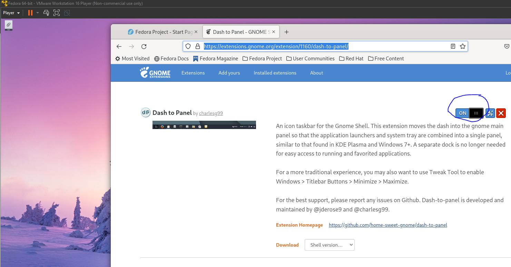Click the Dash to Panel screenshot thumbnail
The image size is (511, 267).
tap(204, 125)
